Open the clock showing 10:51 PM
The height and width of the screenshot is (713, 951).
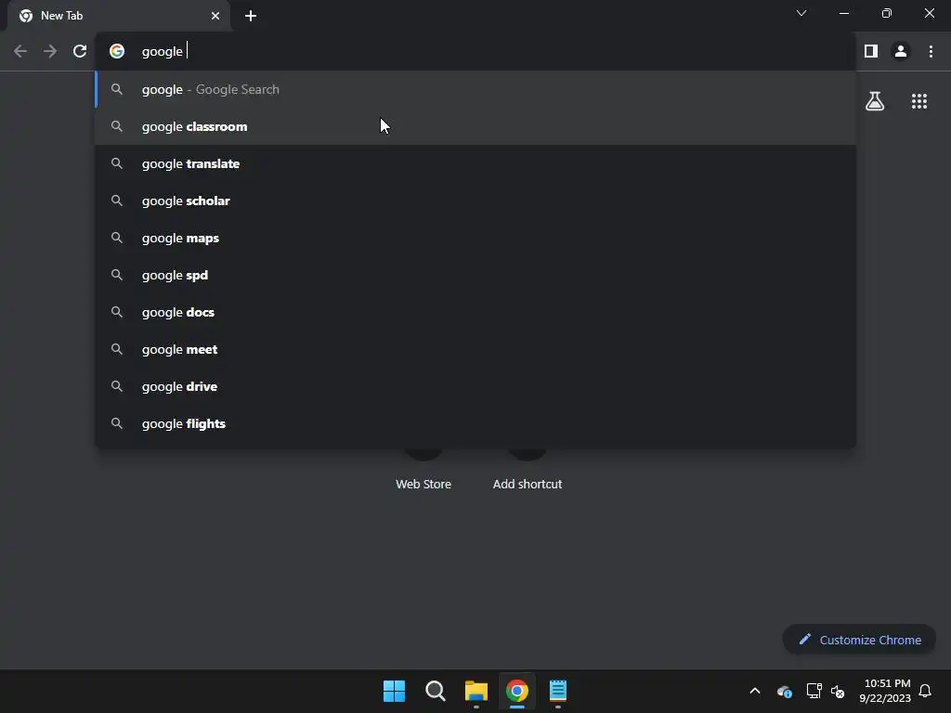point(885,691)
